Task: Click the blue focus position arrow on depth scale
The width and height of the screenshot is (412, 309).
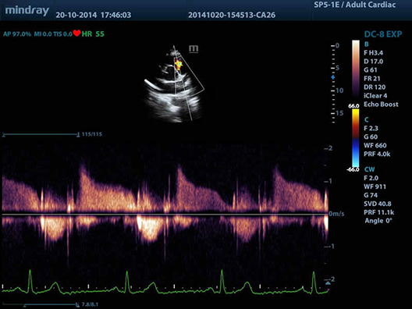Action: [333, 77]
